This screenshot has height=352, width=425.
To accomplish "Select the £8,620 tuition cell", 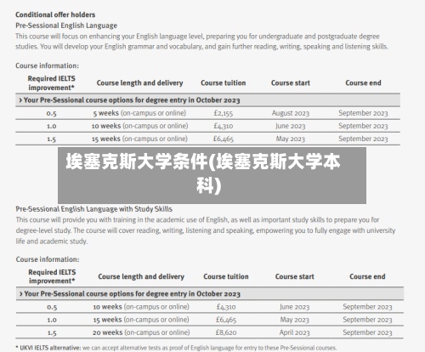I will click(x=226, y=332).
